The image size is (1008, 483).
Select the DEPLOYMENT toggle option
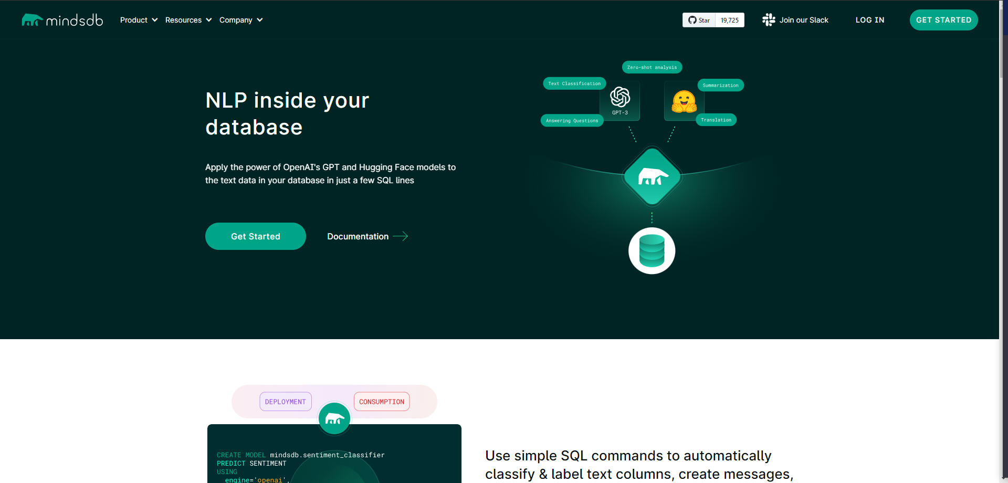(286, 402)
